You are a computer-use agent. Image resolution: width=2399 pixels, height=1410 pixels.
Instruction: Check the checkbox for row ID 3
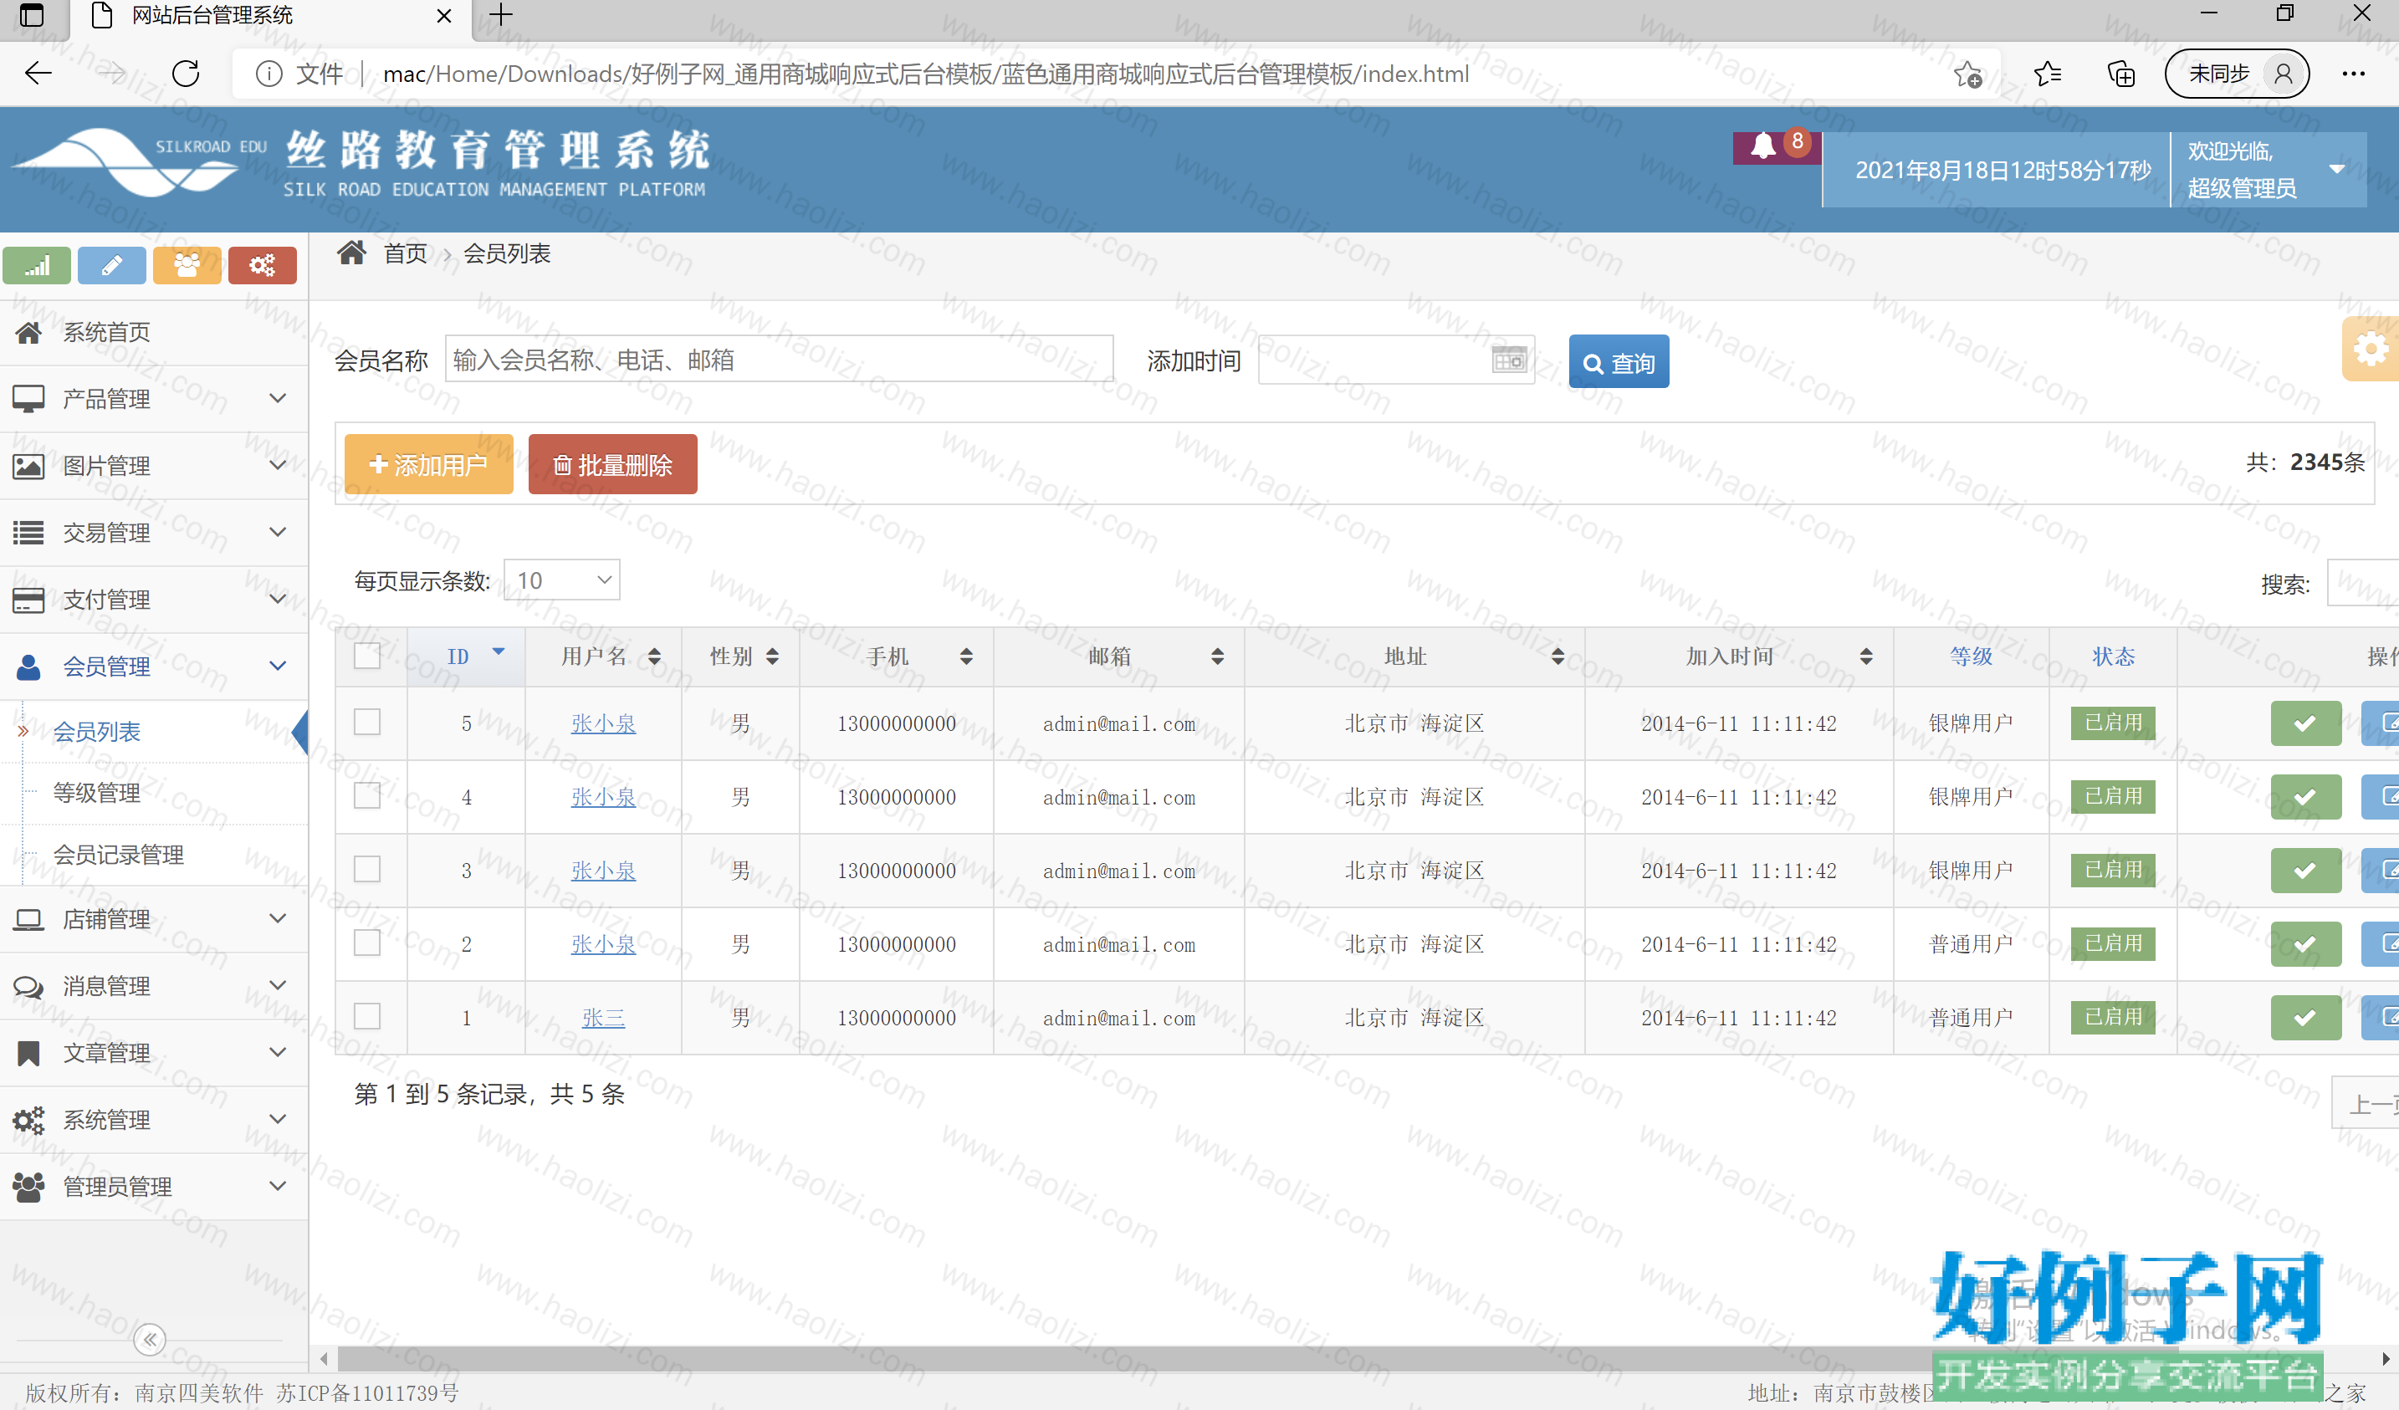click(x=366, y=869)
